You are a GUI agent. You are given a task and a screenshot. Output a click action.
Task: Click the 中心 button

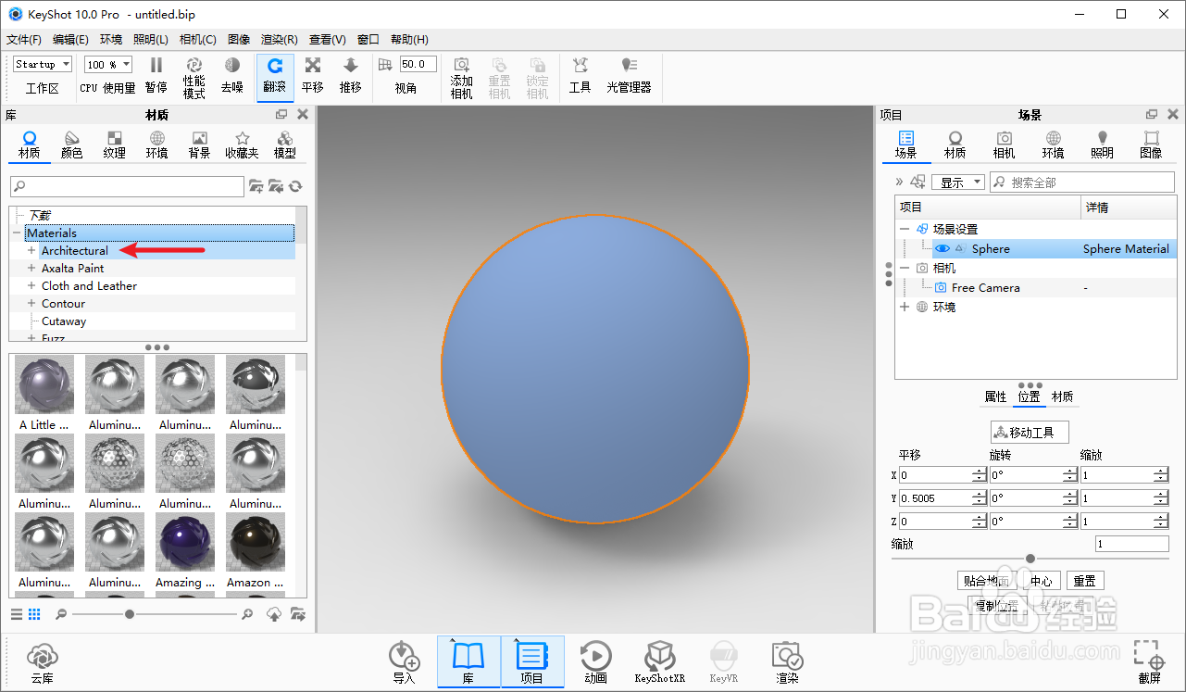pyautogui.click(x=1042, y=581)
